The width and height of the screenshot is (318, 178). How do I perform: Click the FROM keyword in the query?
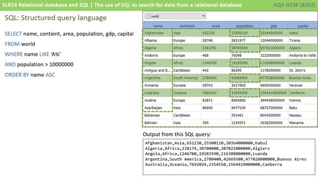(12, 44)
